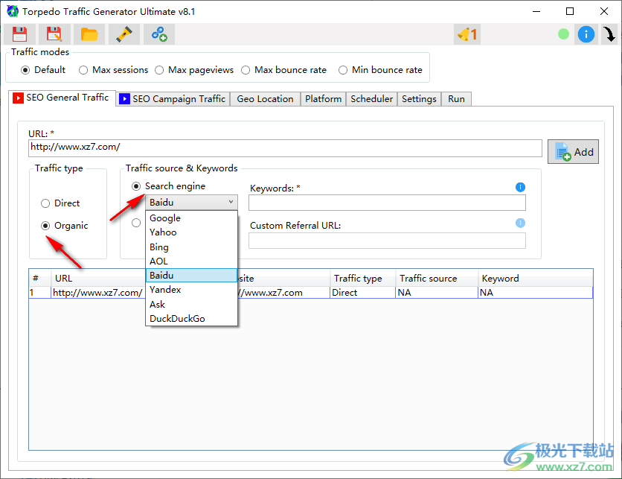Click into the Keywords input field
The image size is (622, 479).
coord(387,203)
